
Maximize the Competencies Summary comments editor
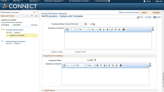[65, 65]
